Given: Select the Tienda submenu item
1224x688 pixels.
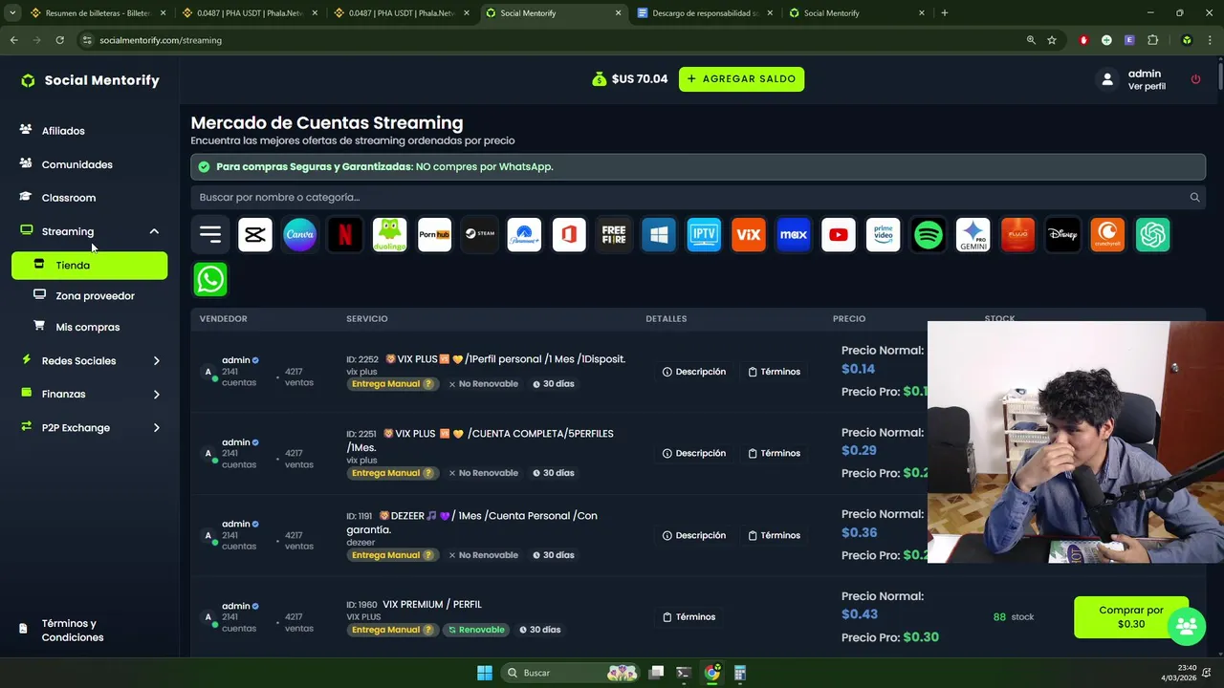Looking at the screenshot, I should point(90,266).
